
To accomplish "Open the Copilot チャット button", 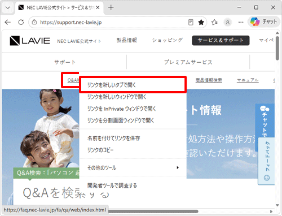I will tap(264, 22).
